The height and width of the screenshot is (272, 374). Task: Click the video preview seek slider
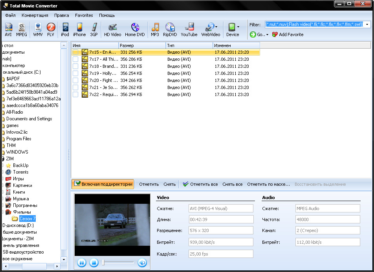[118, 263]
